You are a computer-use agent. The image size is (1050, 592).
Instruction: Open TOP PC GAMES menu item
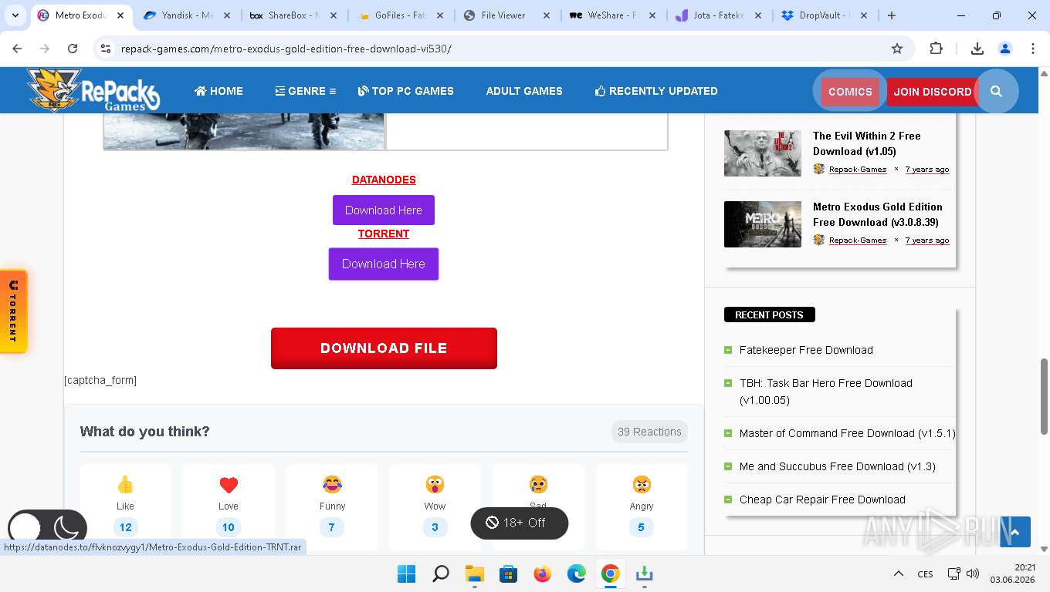tap(405, 91)
